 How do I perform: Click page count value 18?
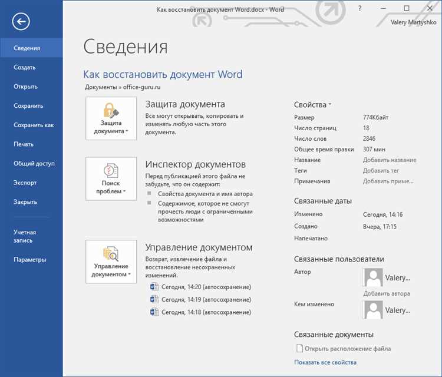point(366,128)
